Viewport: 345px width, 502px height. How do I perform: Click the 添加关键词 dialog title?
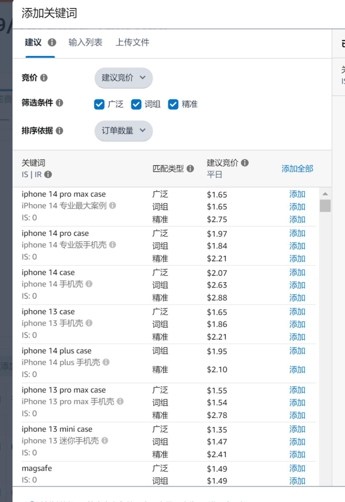(49, 13)
